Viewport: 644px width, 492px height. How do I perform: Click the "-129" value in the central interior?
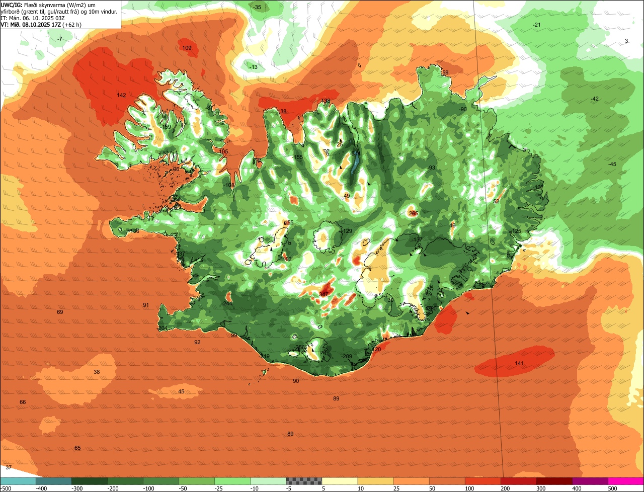click(347, 231)
